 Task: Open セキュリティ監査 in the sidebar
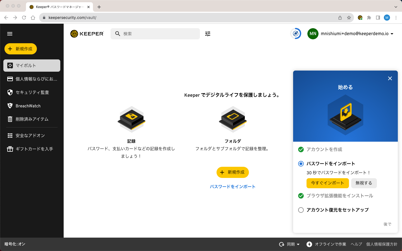32,92
